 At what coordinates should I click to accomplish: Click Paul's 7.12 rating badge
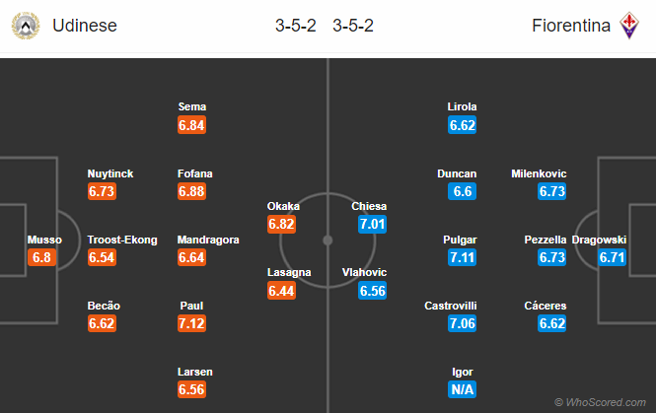pyautogui.click(x=191, y=323)
